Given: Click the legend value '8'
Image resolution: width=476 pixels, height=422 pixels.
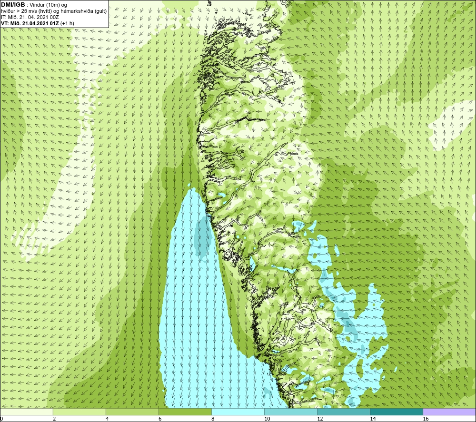Looking at the screenshot, I should pos(212,419).
